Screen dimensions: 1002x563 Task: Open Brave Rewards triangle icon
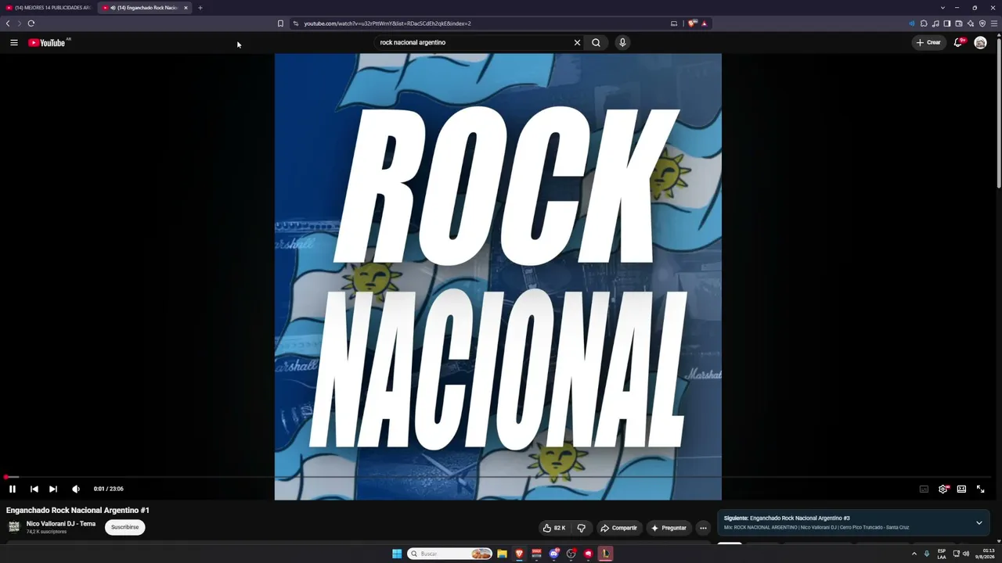click(705, 23)
